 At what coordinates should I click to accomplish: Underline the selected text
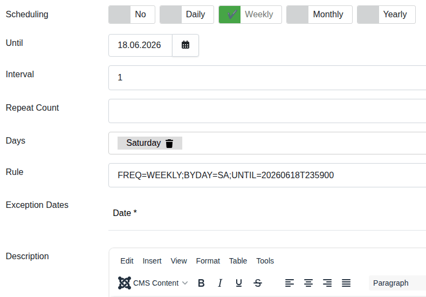pos(239,283)
